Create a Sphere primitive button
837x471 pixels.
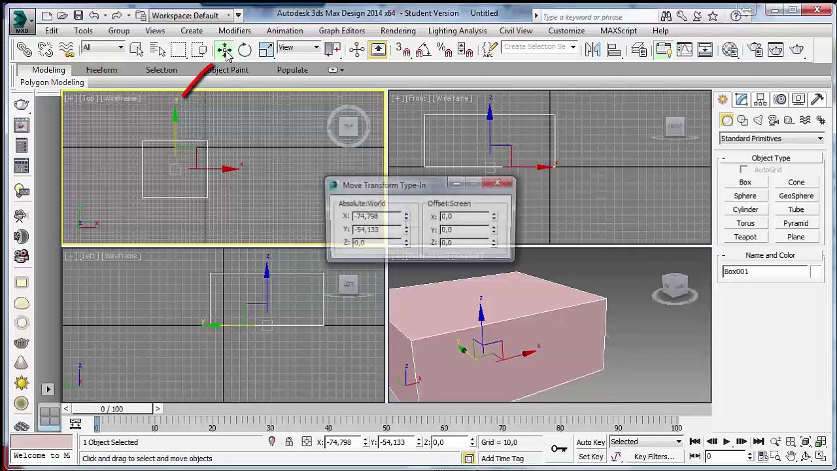(x=745, y=196)
